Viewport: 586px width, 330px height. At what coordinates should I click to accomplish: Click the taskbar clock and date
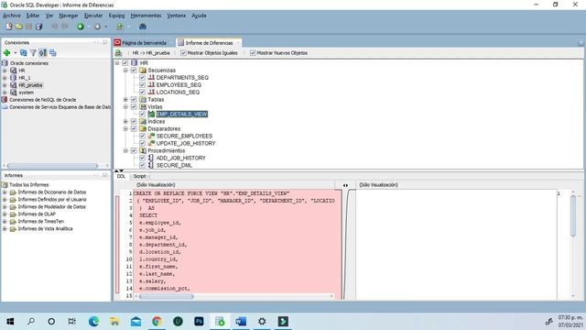(570, 322)
